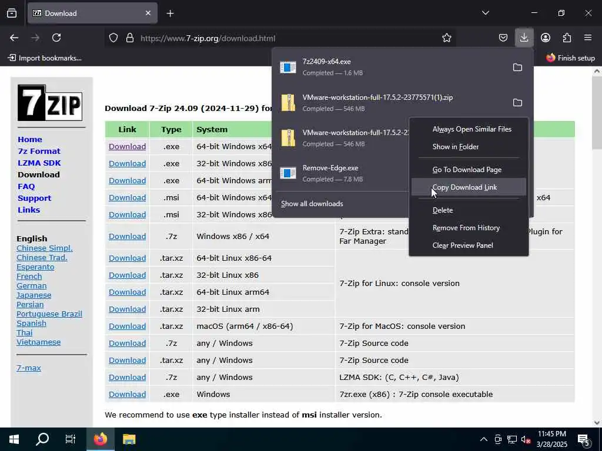
Task: Open the Firefox account icon
Action: (x=545, y=38)
